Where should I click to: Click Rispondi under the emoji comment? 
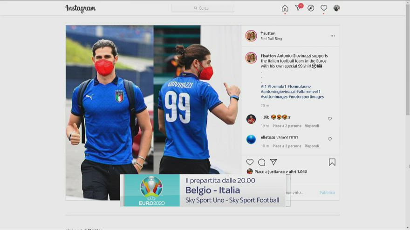311,126
